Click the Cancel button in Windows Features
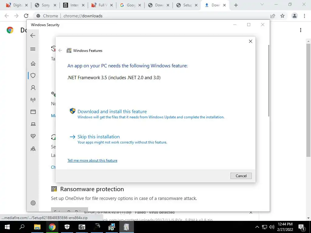Screen dimensions: 311x233 point(241,176)
